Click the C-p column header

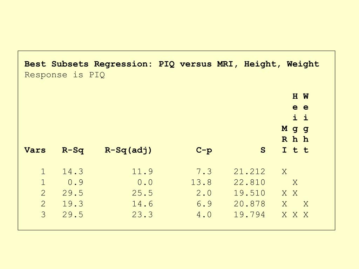[204, 151]
